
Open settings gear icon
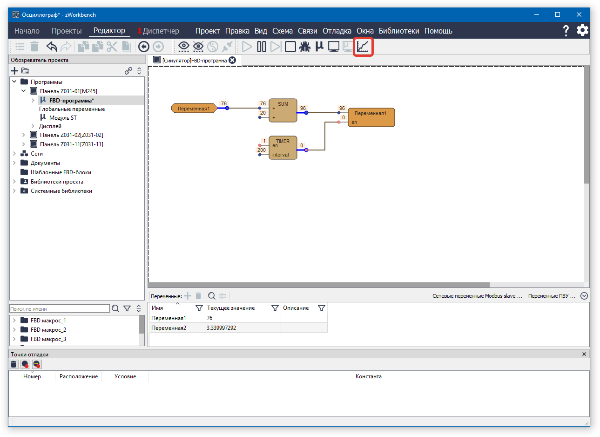tap(582, 31)
